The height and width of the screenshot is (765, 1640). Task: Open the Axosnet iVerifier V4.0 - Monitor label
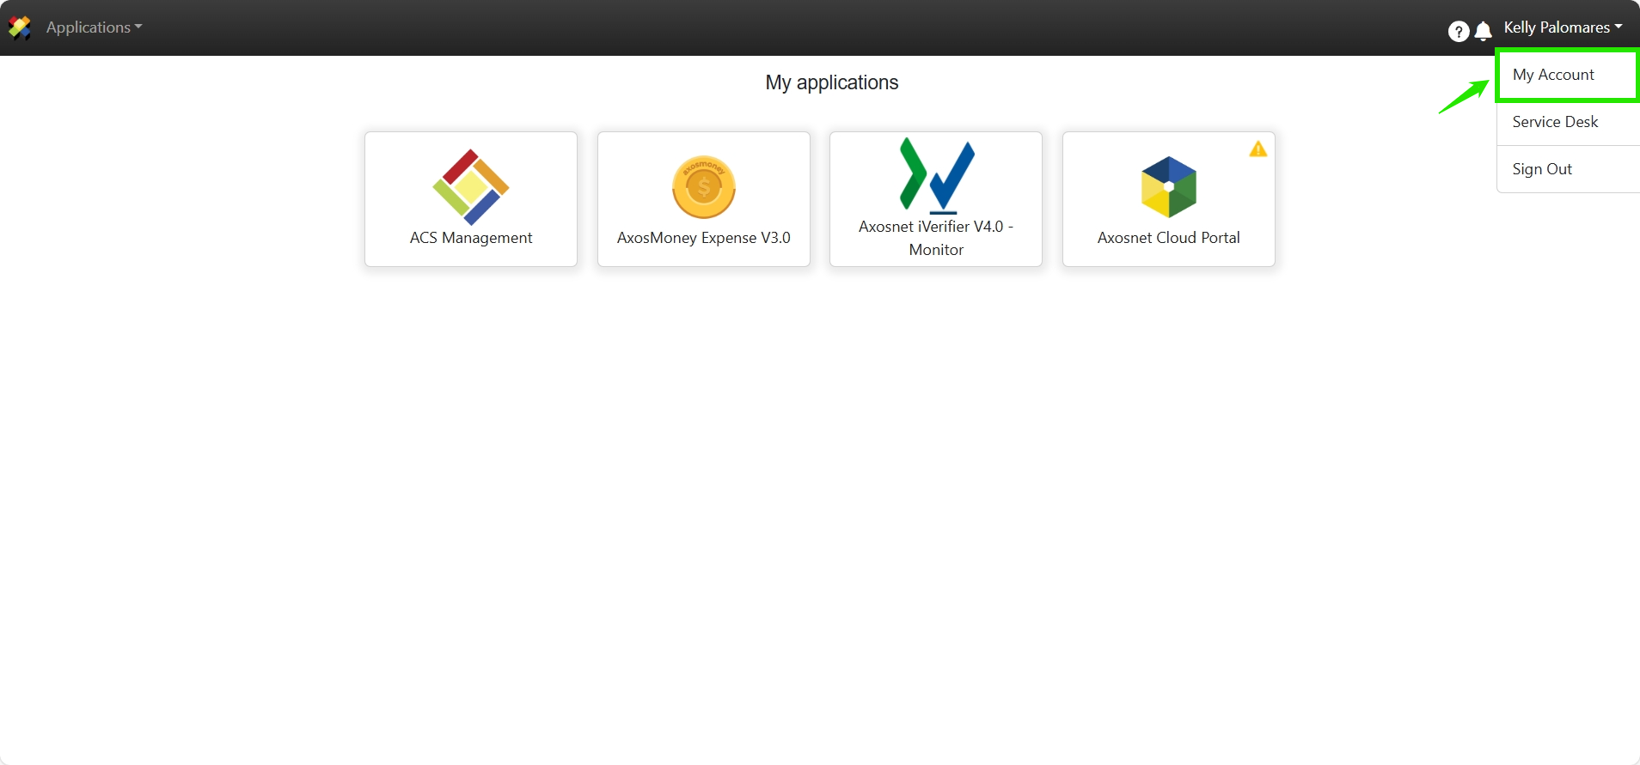coord(936,238)
